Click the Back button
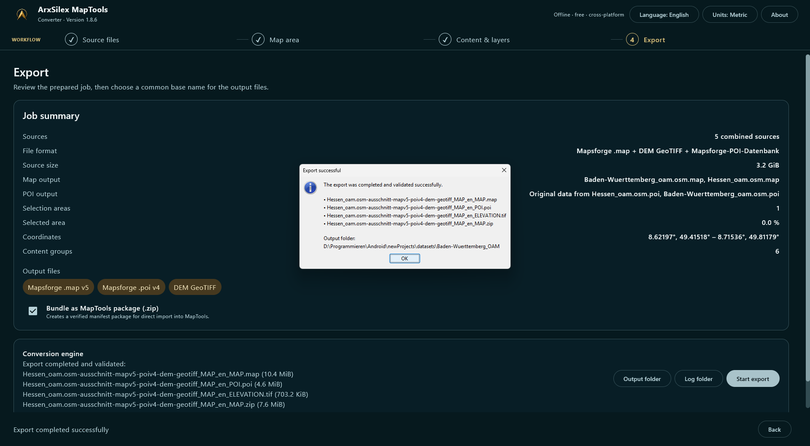 [x=774, y=430]
